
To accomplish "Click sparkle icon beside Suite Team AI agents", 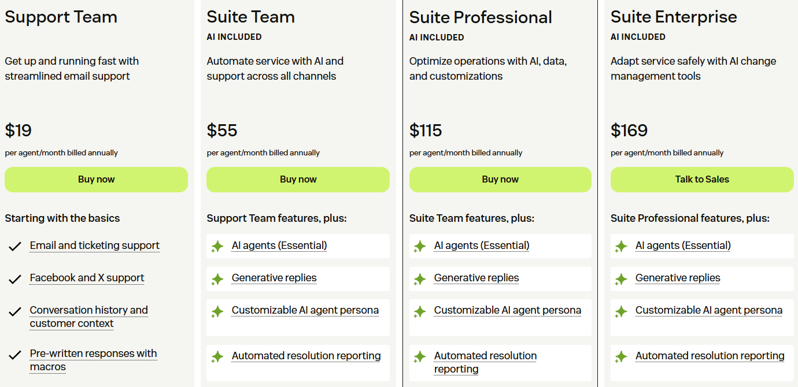I will (x=217, y=247).
